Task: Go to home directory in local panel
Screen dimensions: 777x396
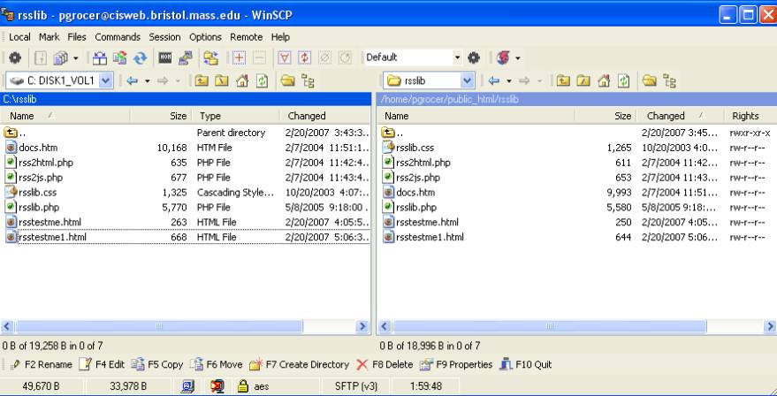Action: (242, 80)
